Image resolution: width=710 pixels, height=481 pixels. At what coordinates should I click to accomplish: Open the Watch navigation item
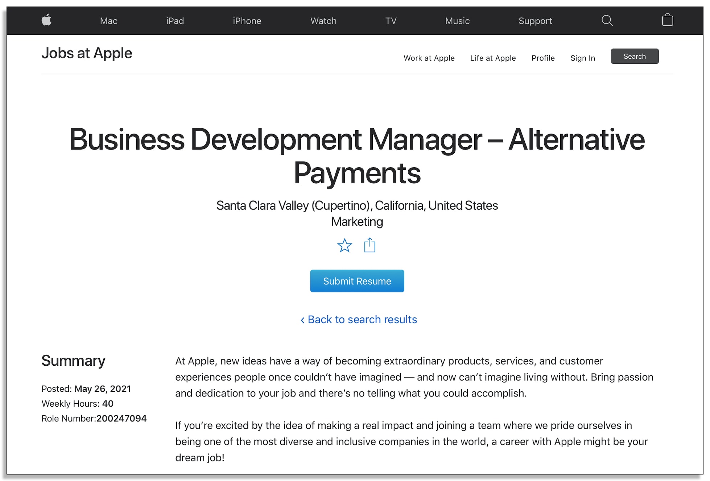coord(323,21)
